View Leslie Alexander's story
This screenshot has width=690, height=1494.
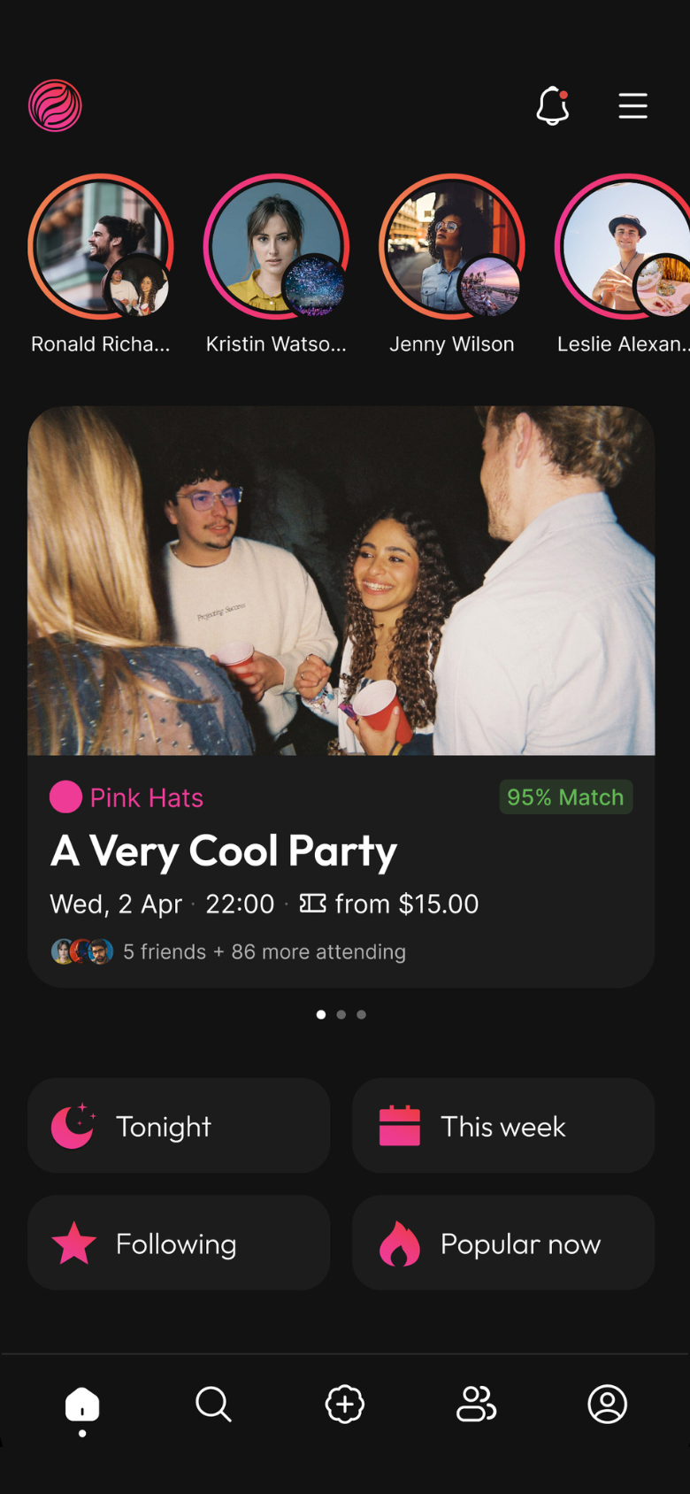tap(623, 247)
